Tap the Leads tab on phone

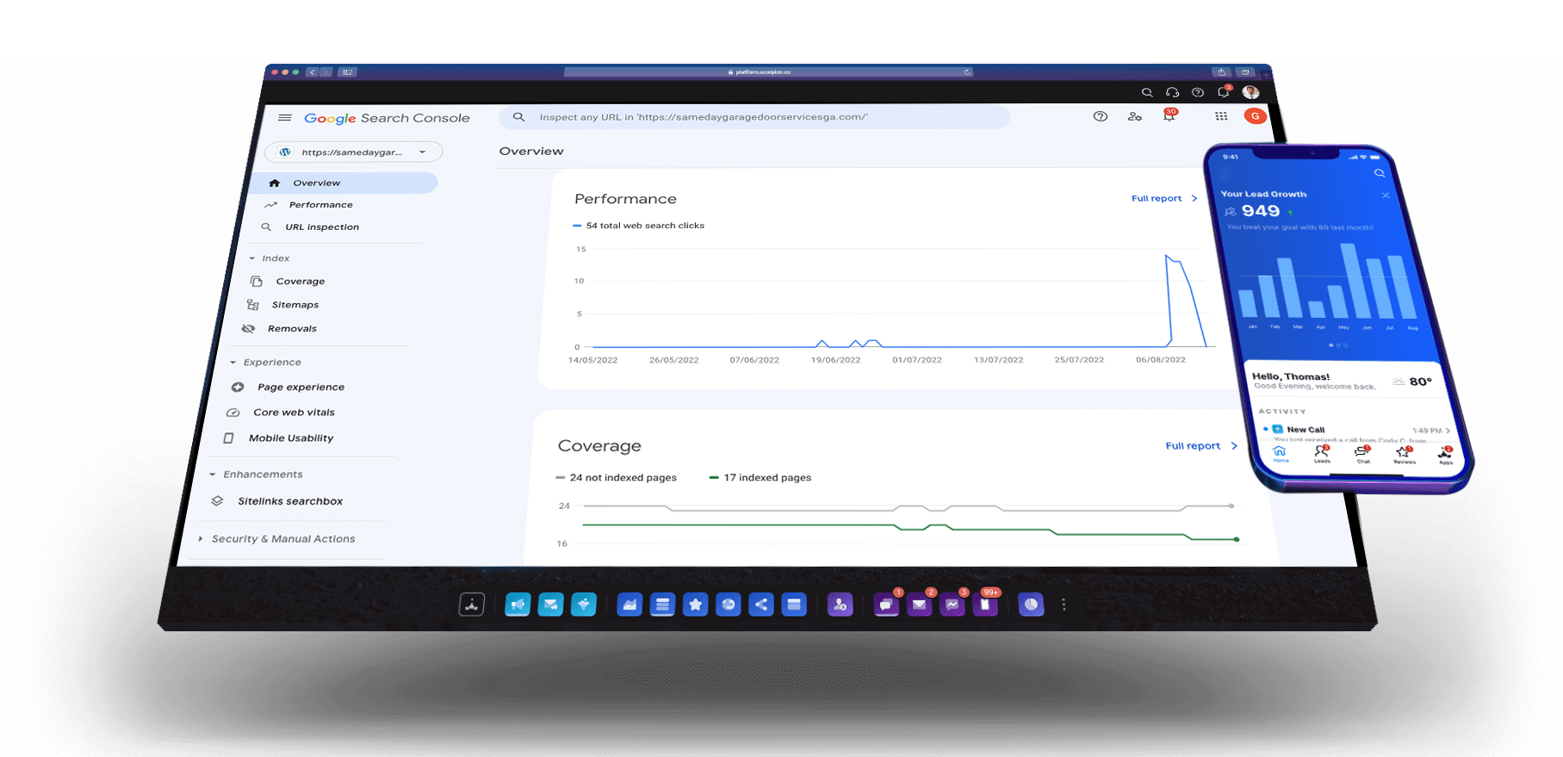click(1321, 454)
